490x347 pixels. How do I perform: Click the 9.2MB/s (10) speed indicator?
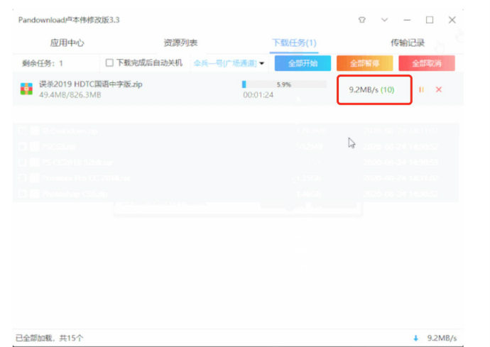click(x=371, y=89)
